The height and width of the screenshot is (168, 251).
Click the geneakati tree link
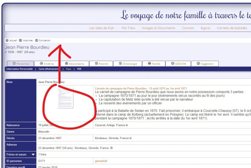coord(101,161)
